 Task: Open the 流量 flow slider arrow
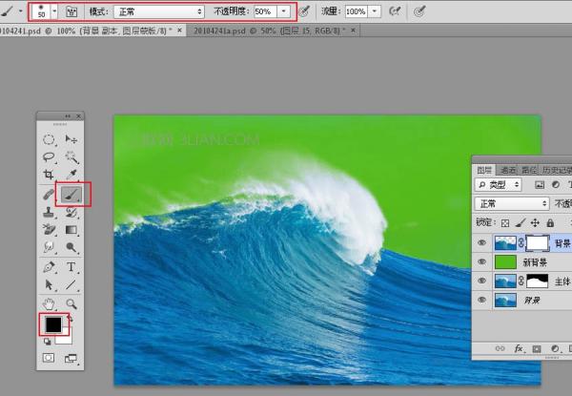[375, 11]
